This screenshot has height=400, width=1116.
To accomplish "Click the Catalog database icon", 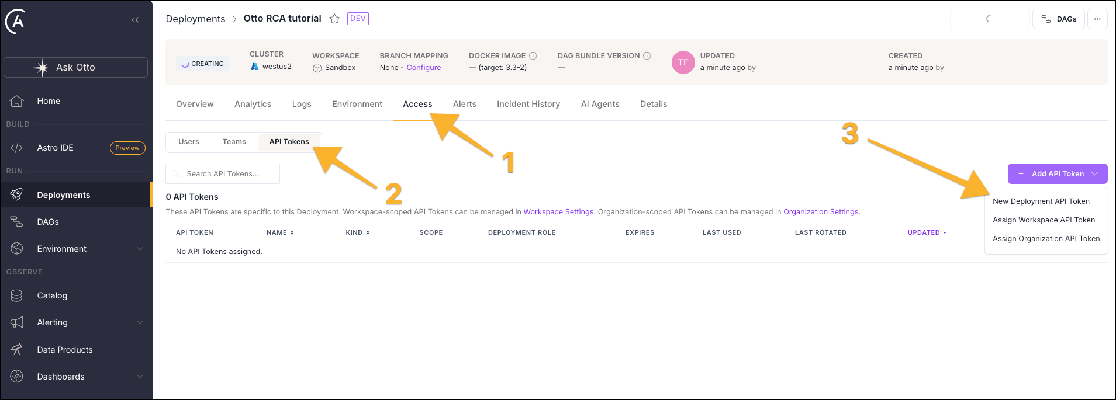I will [x=16, y=295].
